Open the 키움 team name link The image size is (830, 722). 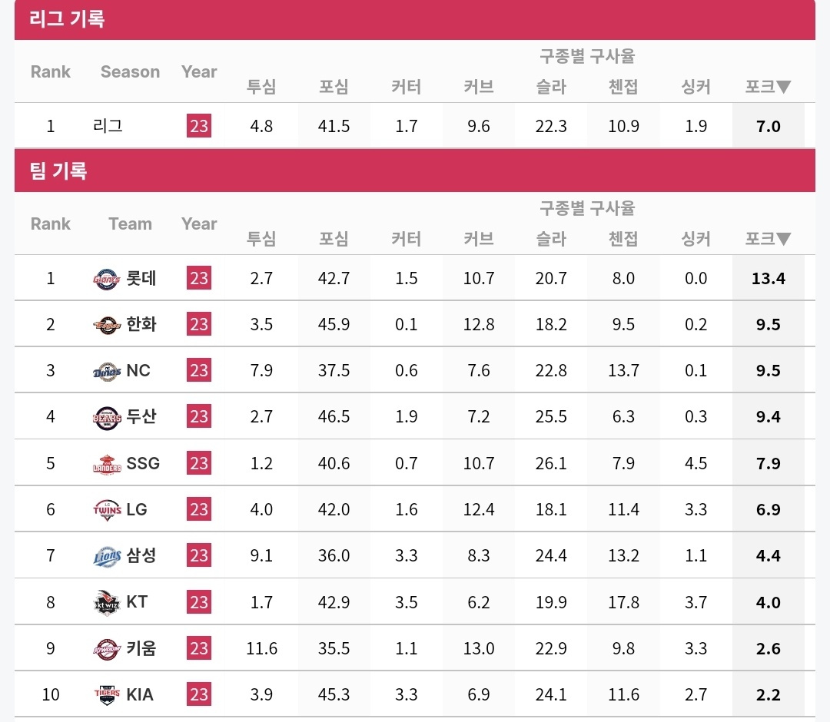141,648
